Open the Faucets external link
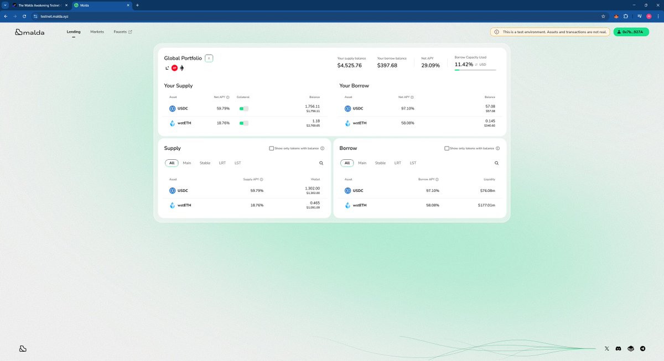 (x=123, y=32)
